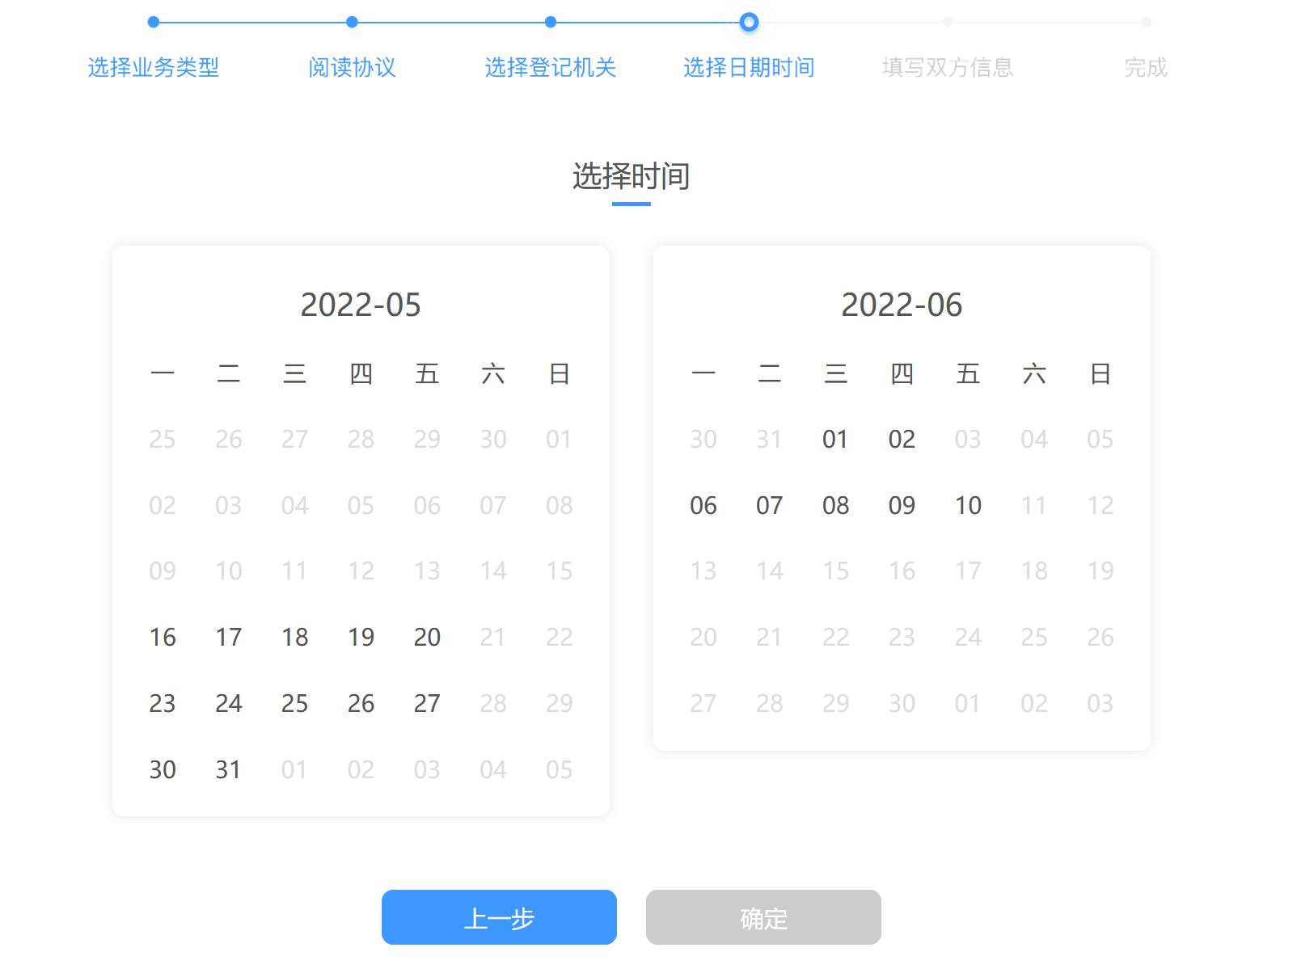
Task: Choose June 10 in the 2022-06 calendar
Action: [x=968, y=505]
